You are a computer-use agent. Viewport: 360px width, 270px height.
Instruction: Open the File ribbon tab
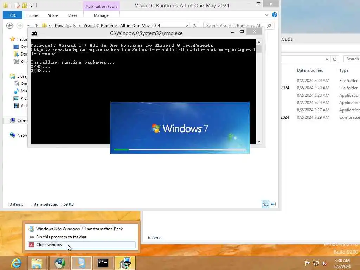pos(13,15)
